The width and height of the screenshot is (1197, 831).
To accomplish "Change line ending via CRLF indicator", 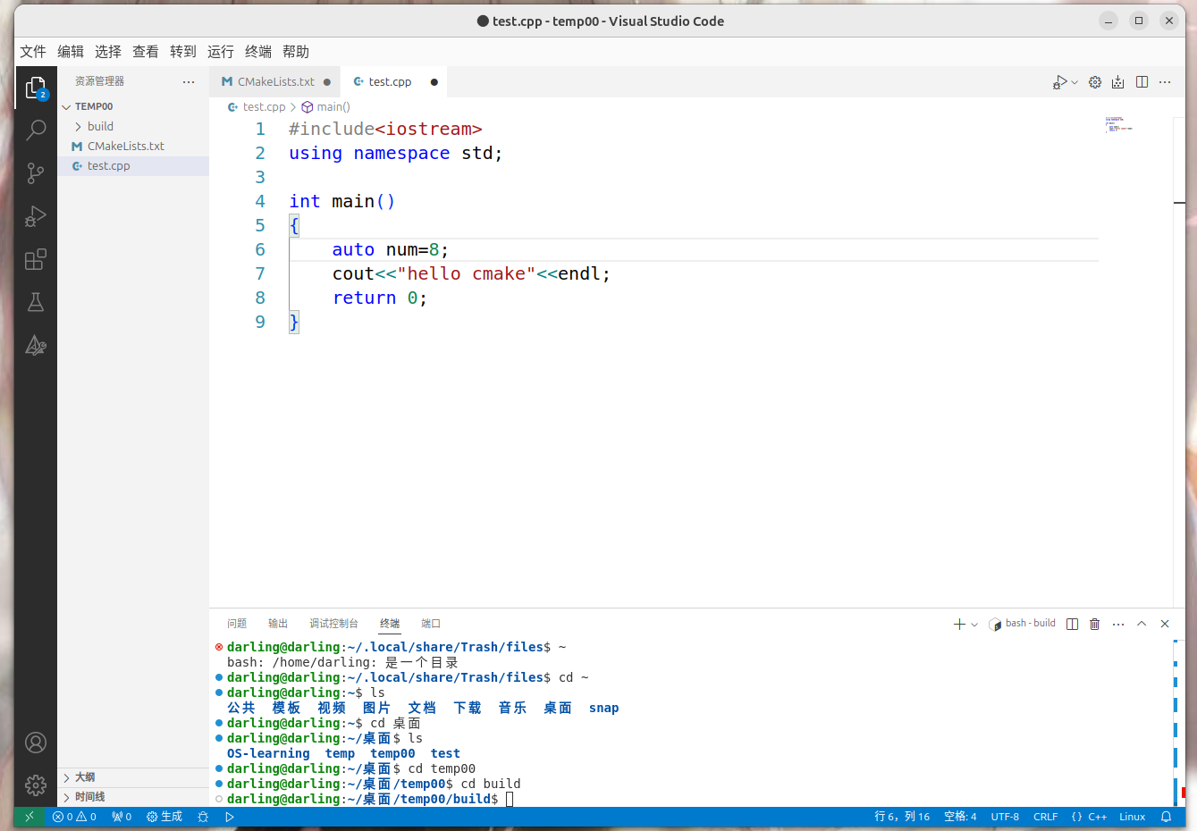I will (1045, 817).
